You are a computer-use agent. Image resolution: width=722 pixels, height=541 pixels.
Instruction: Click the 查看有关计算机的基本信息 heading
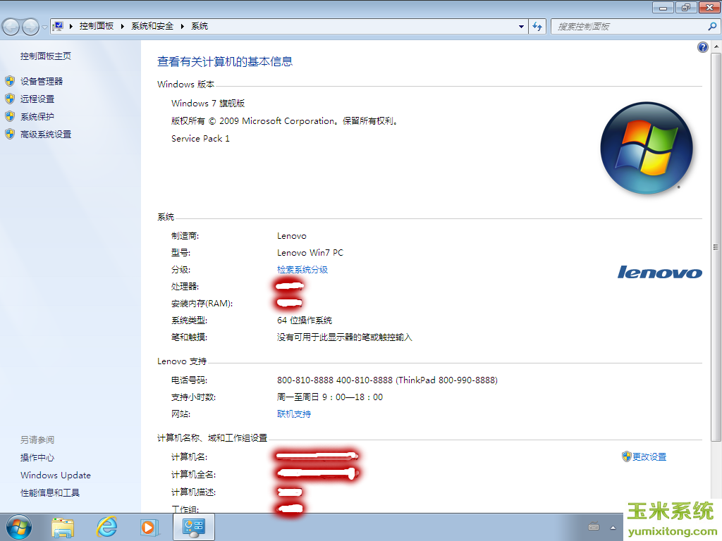225,62
